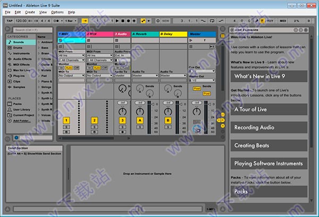Click the Back to Arrangement arrow

tap(149, 21)
